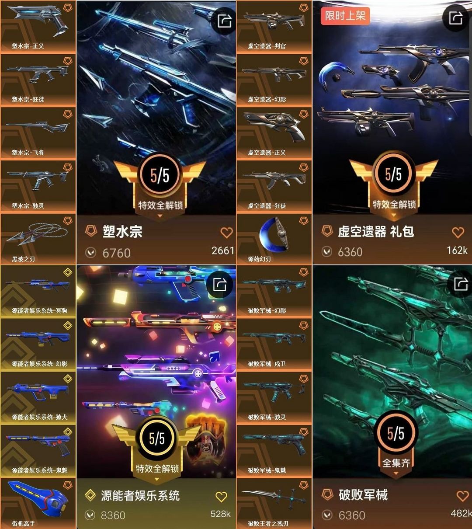
Task: Toggle heart favorite for 虚空遗器 礼包
Action: pos(458,232)
